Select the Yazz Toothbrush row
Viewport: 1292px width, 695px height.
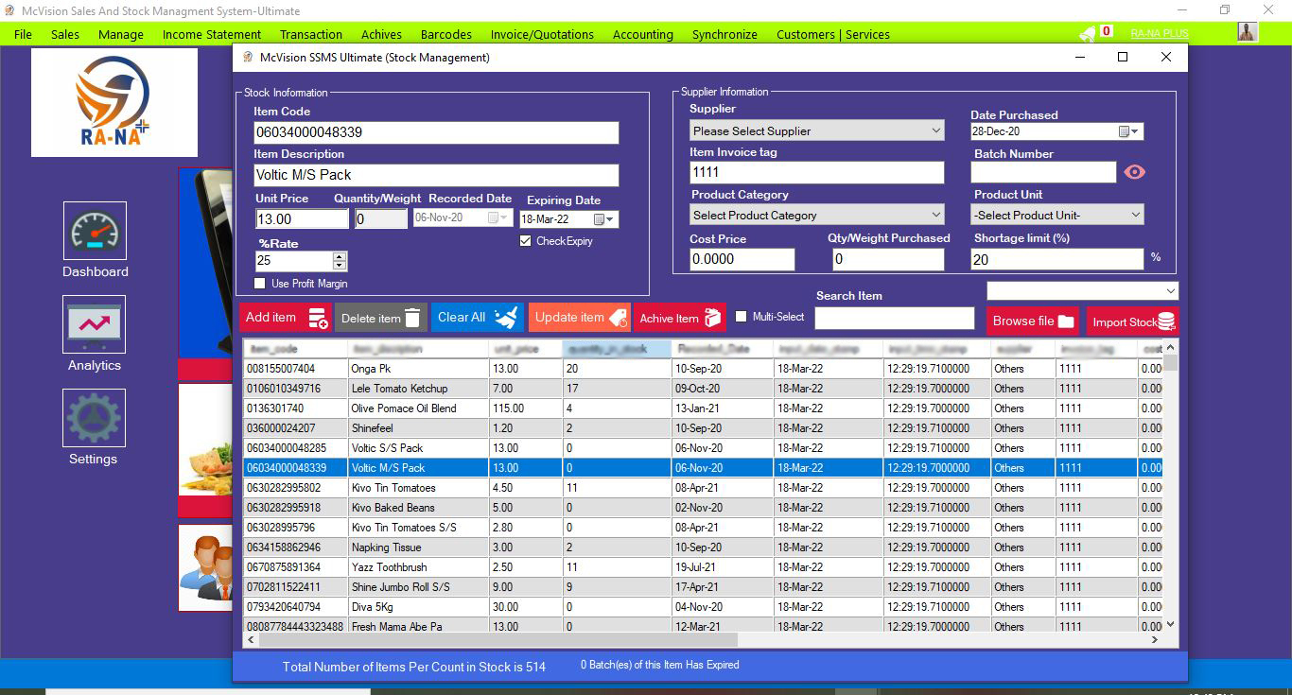[x=703, y=566]
